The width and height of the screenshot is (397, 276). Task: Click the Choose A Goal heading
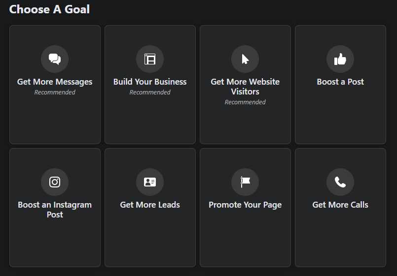click(x=49, y=9)
